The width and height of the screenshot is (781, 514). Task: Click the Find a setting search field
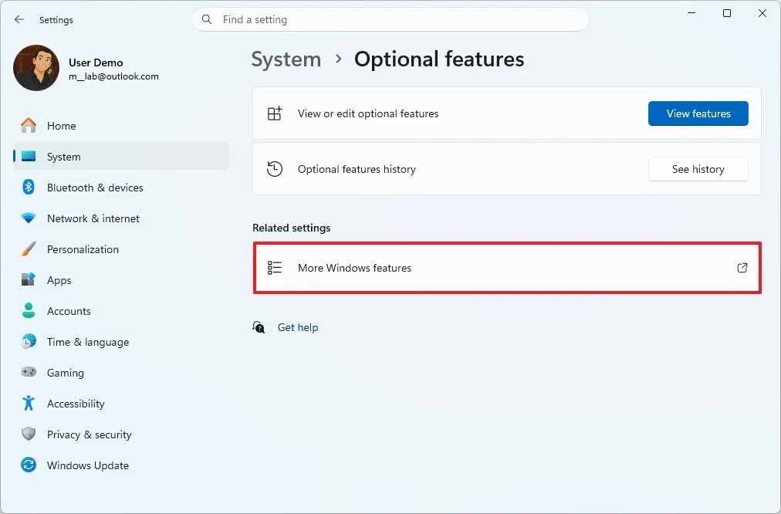(390, 19)
